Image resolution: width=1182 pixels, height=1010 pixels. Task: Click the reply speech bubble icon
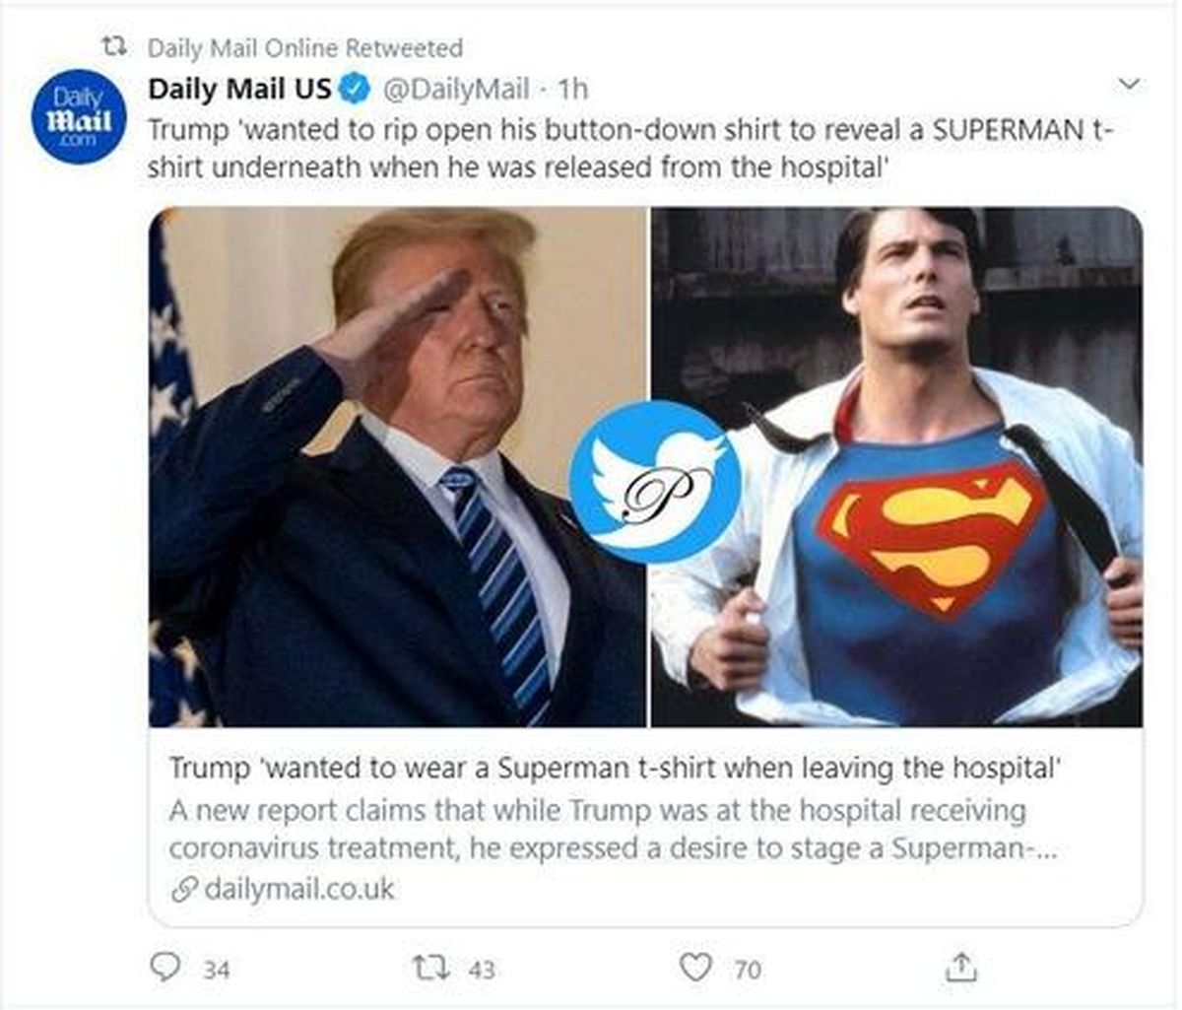(164, 967)
